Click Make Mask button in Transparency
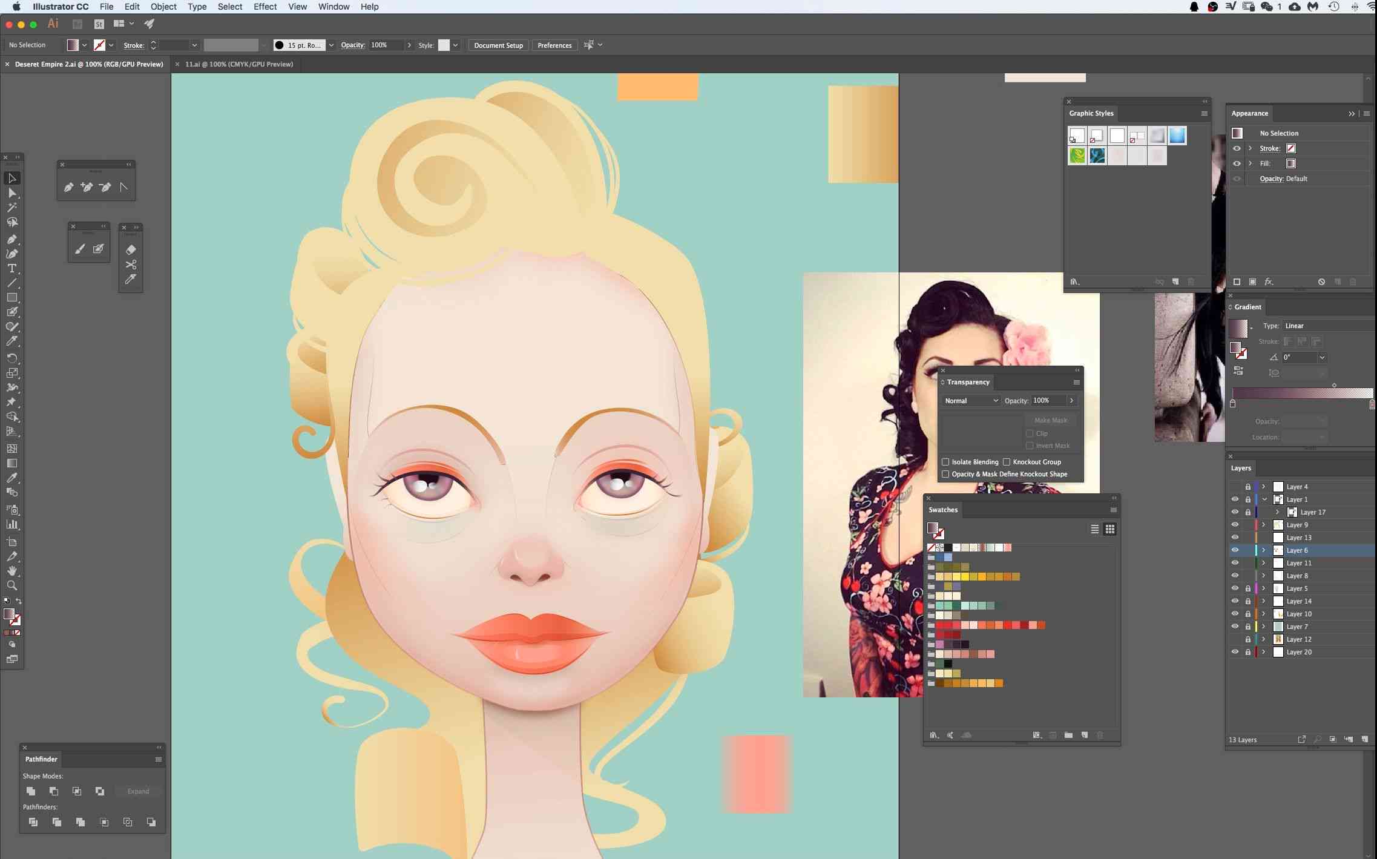 click(1051, 420)
